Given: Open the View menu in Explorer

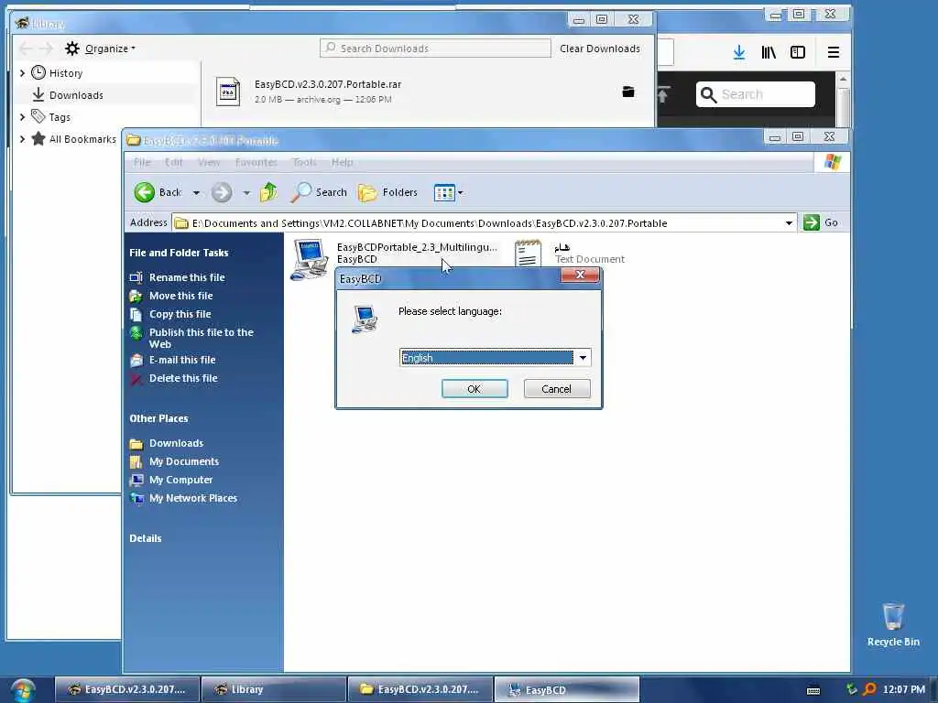Looking at the screenshot, I should 209,162.
